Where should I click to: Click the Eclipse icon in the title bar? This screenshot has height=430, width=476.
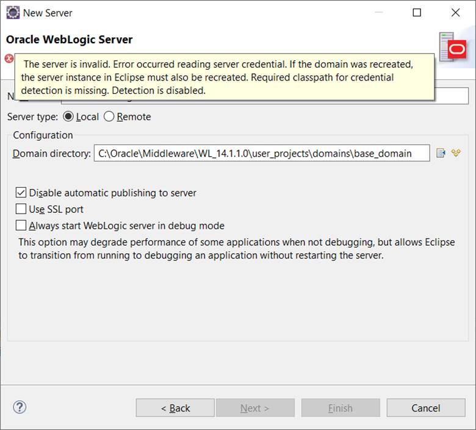point(13,13)
